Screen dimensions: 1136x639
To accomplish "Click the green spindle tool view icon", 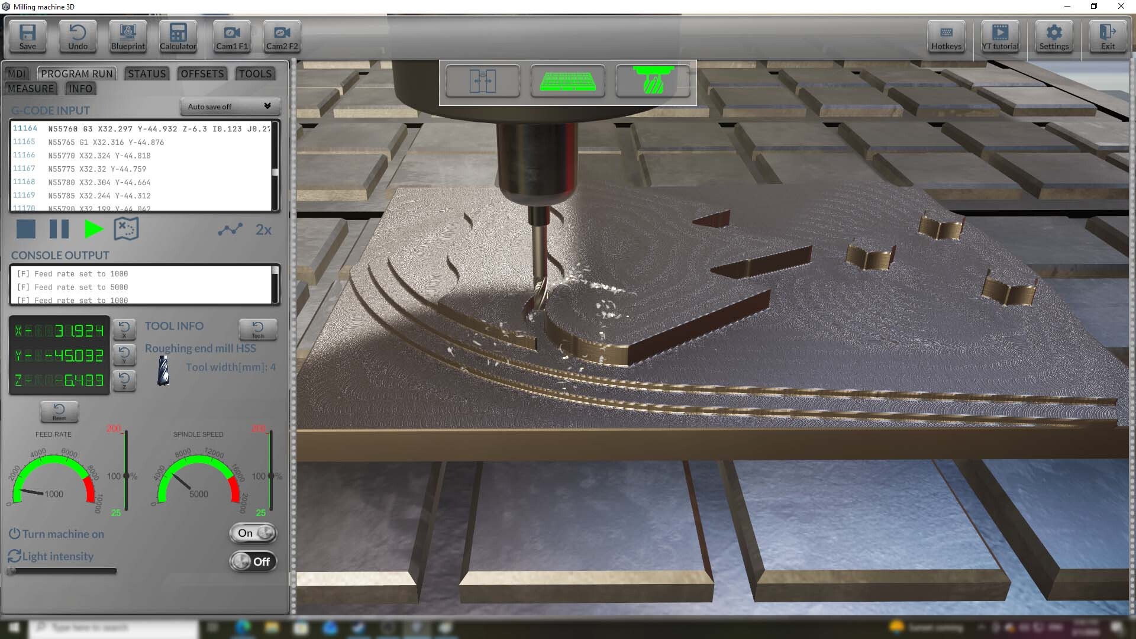I will pos(653,81).
